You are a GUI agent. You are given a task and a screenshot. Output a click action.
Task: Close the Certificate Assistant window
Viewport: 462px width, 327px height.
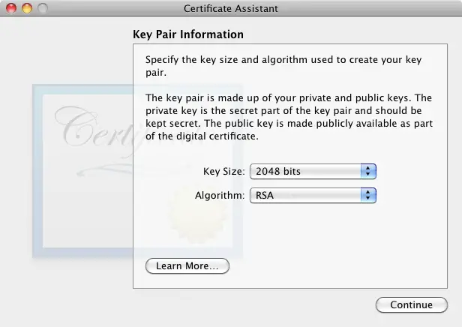click(11, 9)
